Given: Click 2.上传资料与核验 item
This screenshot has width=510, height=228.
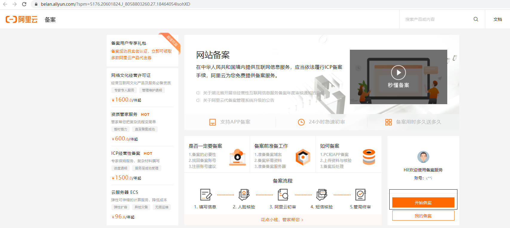Looking at the screenshot, I should (336, 160).
